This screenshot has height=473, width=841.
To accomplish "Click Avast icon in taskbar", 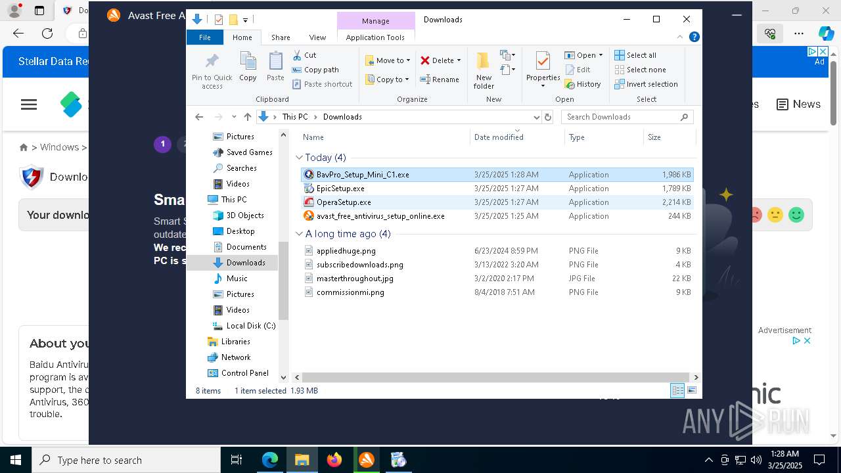I will (x=367, y=460).
